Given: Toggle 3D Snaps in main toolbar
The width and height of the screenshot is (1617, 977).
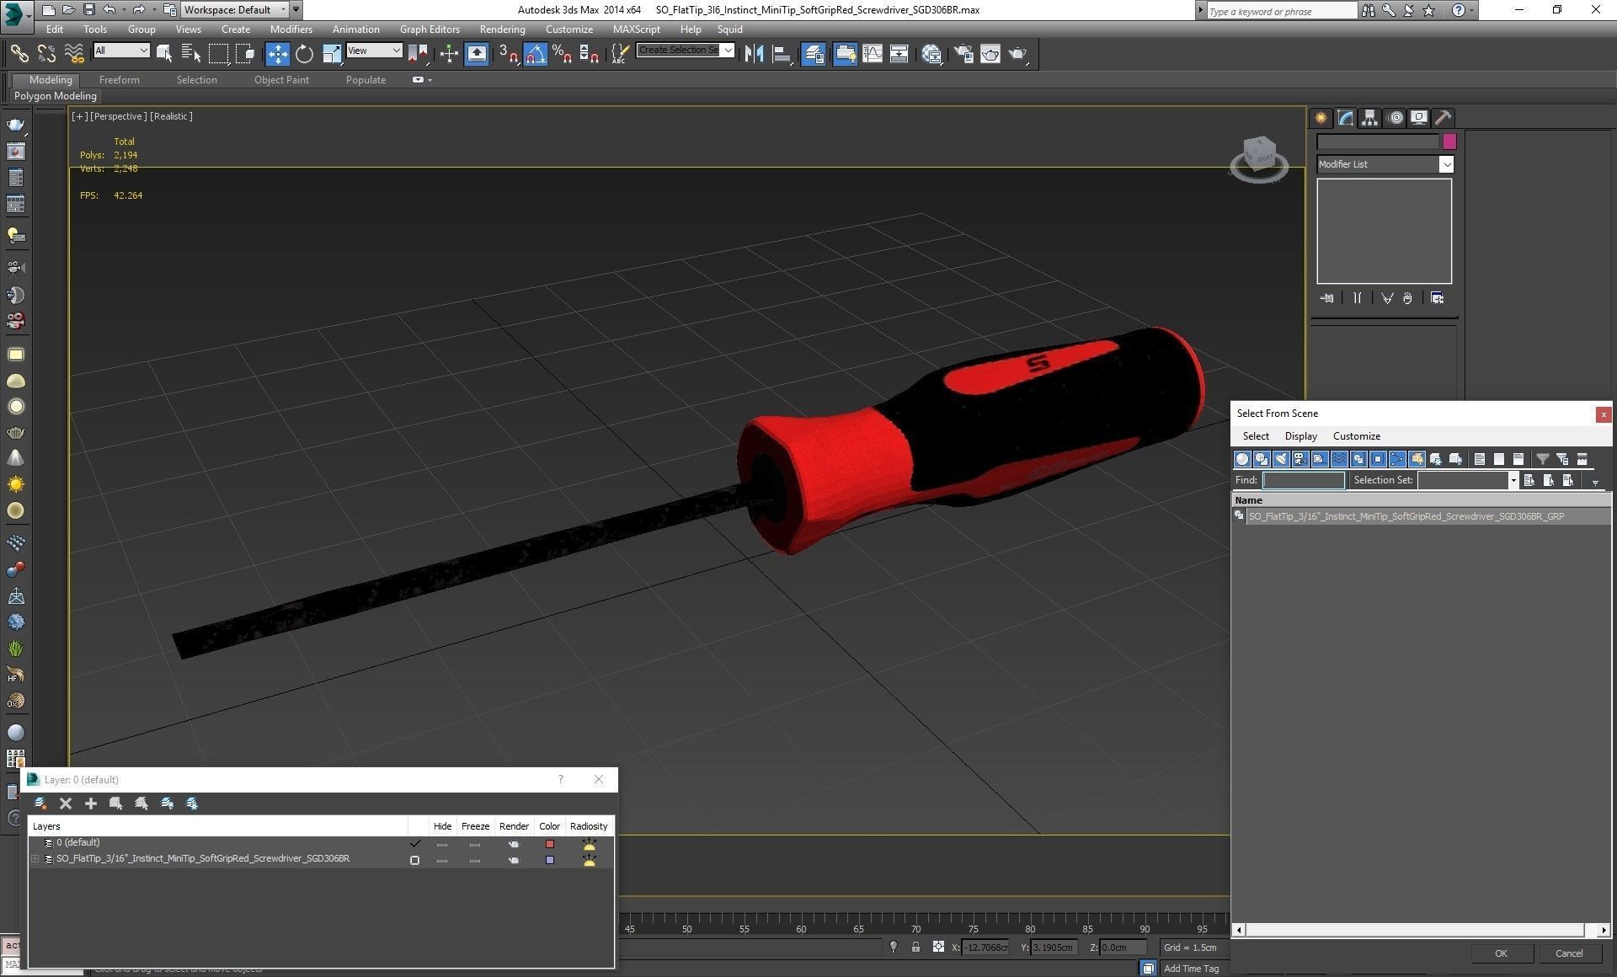Looking at the screenshot, I should point(508,54).
